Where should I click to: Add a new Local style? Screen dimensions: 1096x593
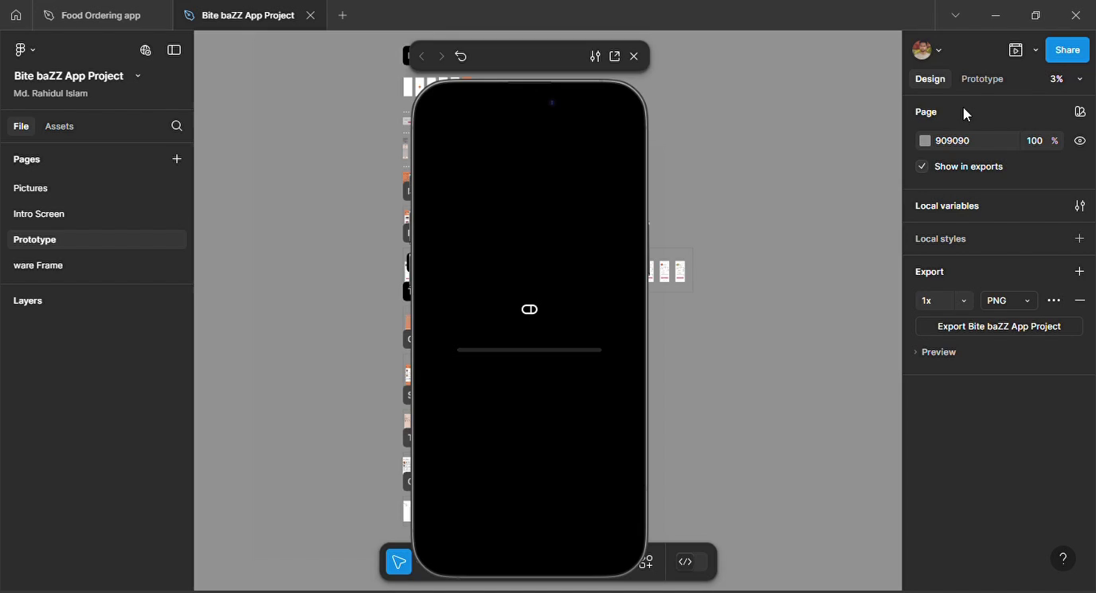click(x=1080, y=238)
